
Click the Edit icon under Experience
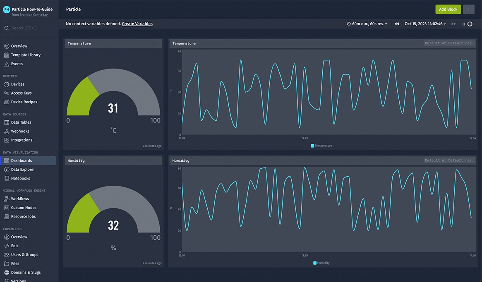7,246
